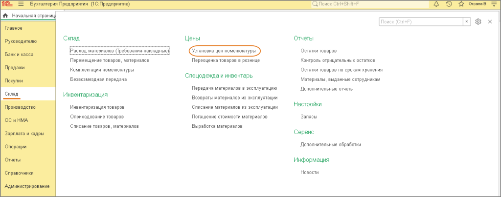This screenshot has width=501, height=197.
Task: Close the Склад section menu panel
Action: coord(490,22)
